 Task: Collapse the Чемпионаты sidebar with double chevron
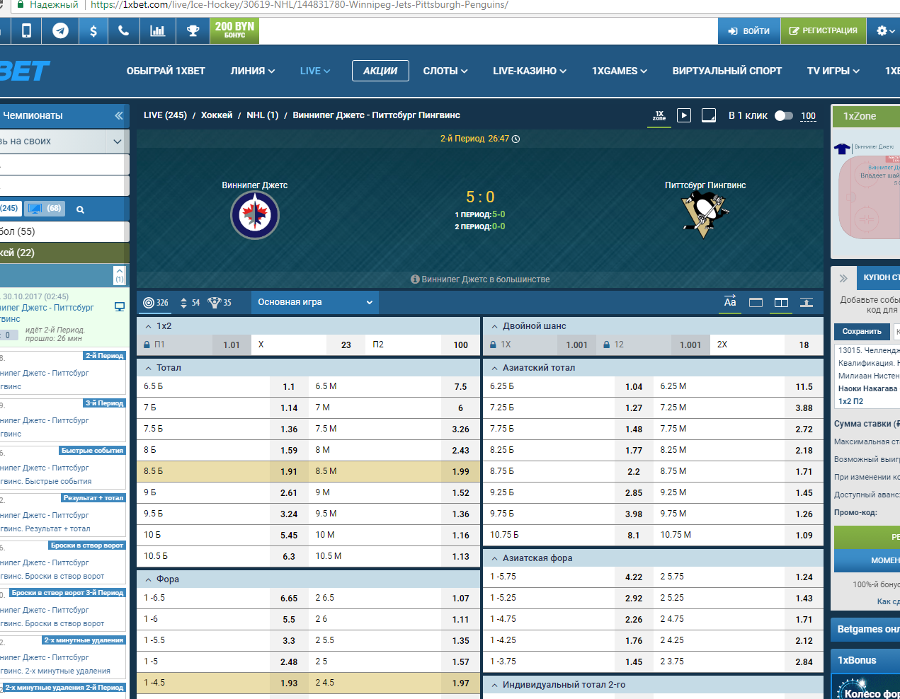tap(118, 115)
